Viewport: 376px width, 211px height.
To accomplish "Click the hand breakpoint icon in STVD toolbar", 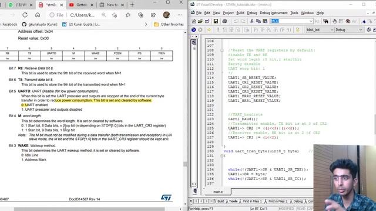I will (x=334, y=21).
